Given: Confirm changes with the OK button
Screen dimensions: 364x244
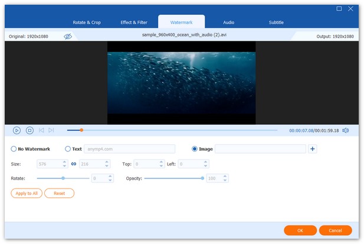Looking at the screenshot, I should pos(300,230).
